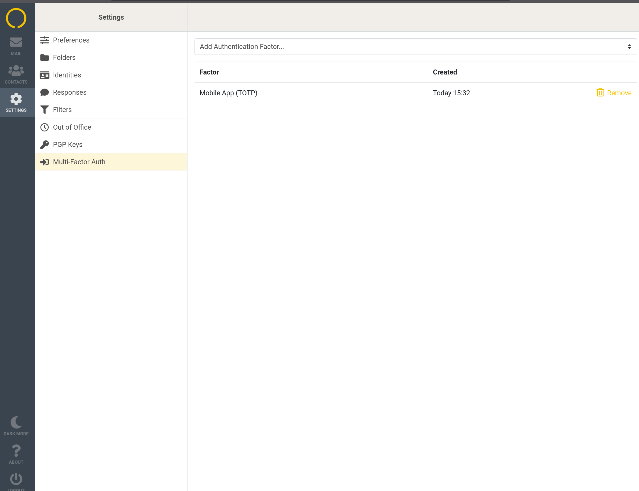Click the Mobile App (TOTP) row
639x491 pixels.
228,93
